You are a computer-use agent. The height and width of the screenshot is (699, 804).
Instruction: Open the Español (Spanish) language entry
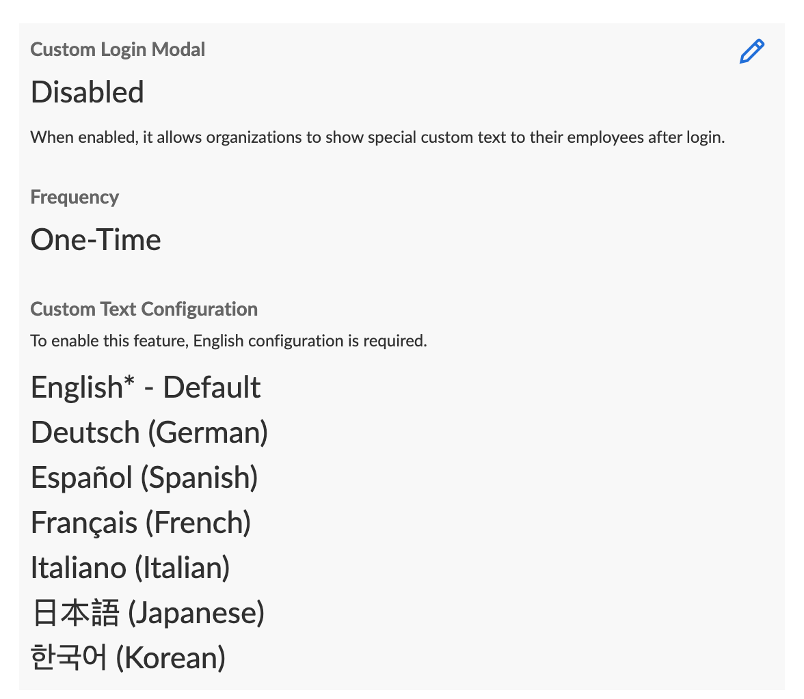(x=144, y=478)
